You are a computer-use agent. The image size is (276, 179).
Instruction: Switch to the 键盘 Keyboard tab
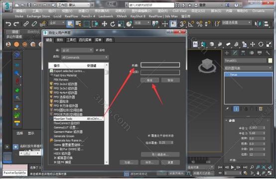(x=49, y=40)
